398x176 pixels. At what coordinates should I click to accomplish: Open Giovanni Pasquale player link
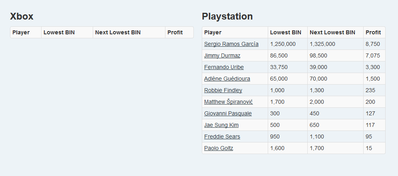[228, 113]
